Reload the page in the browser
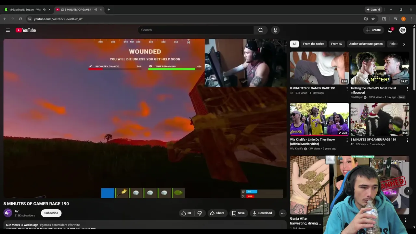The height and width of the screenshot is (234, 416). tap(20, 19)
